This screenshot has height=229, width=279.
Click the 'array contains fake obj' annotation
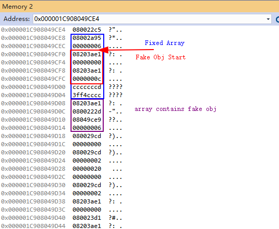tap(175, 109)
